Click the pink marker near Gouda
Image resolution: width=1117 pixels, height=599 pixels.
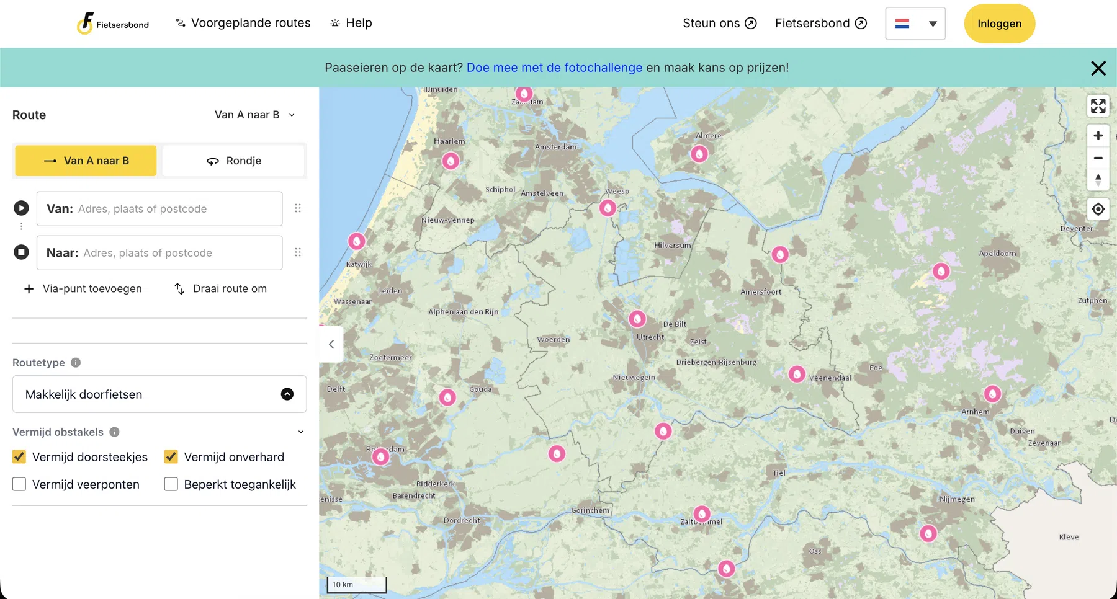tap(447, 397)
